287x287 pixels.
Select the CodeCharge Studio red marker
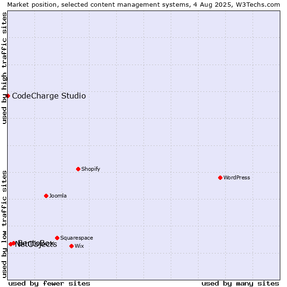(x=8, y=96)
